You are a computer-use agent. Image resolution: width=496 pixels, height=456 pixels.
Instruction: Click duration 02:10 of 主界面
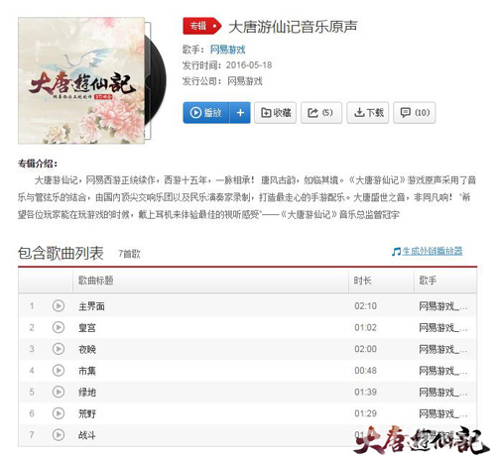[x=365, y=306]
